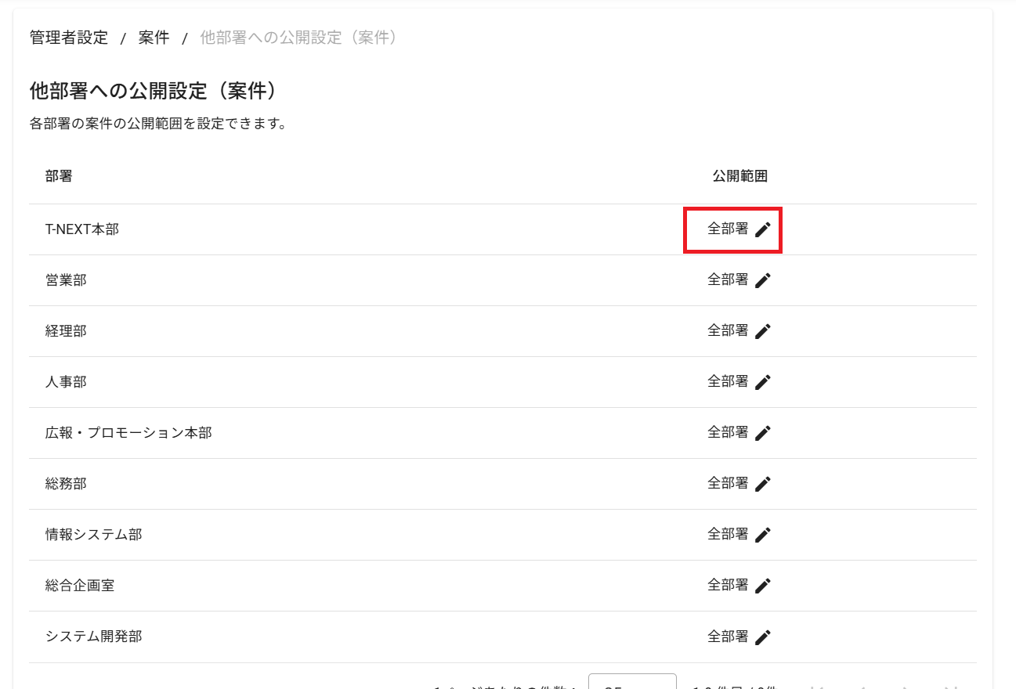Edit the 総合企画室 visibility setting
The width and height of the screenshot is (1016, 689).
tap(763, 586)
